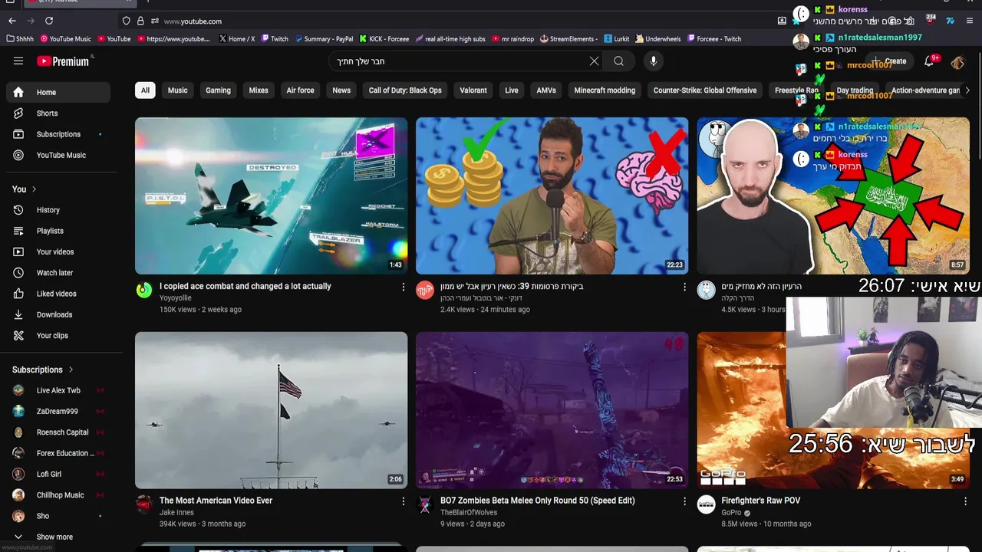Image resolution: width=982 pixels, height=552 pixels.
Task: Start voice search with the microphone icon
Action: point(654,61)
